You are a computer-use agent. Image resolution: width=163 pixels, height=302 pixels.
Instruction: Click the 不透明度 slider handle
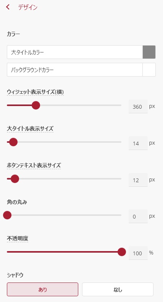(121, 252)
